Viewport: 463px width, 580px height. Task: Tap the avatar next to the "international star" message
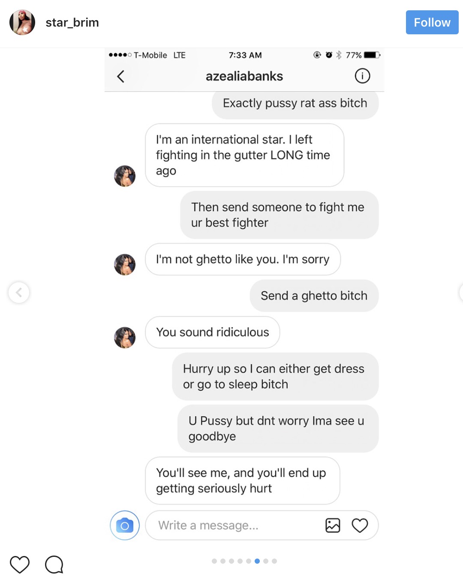click(125, 176)
